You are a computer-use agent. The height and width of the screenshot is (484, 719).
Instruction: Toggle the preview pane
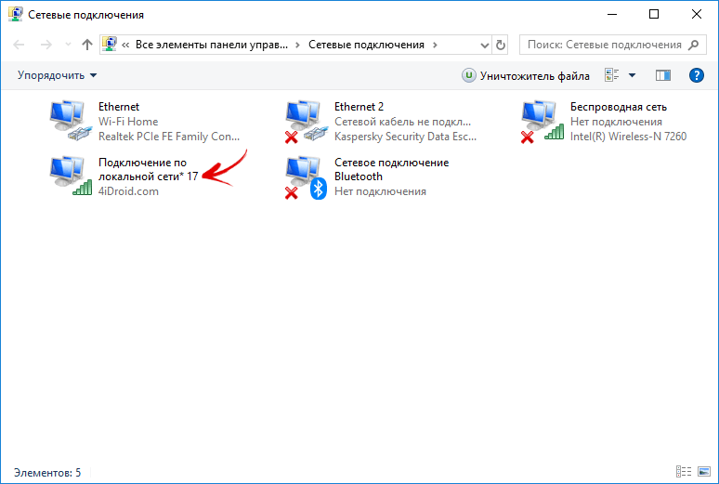click(x=663, y=75)
